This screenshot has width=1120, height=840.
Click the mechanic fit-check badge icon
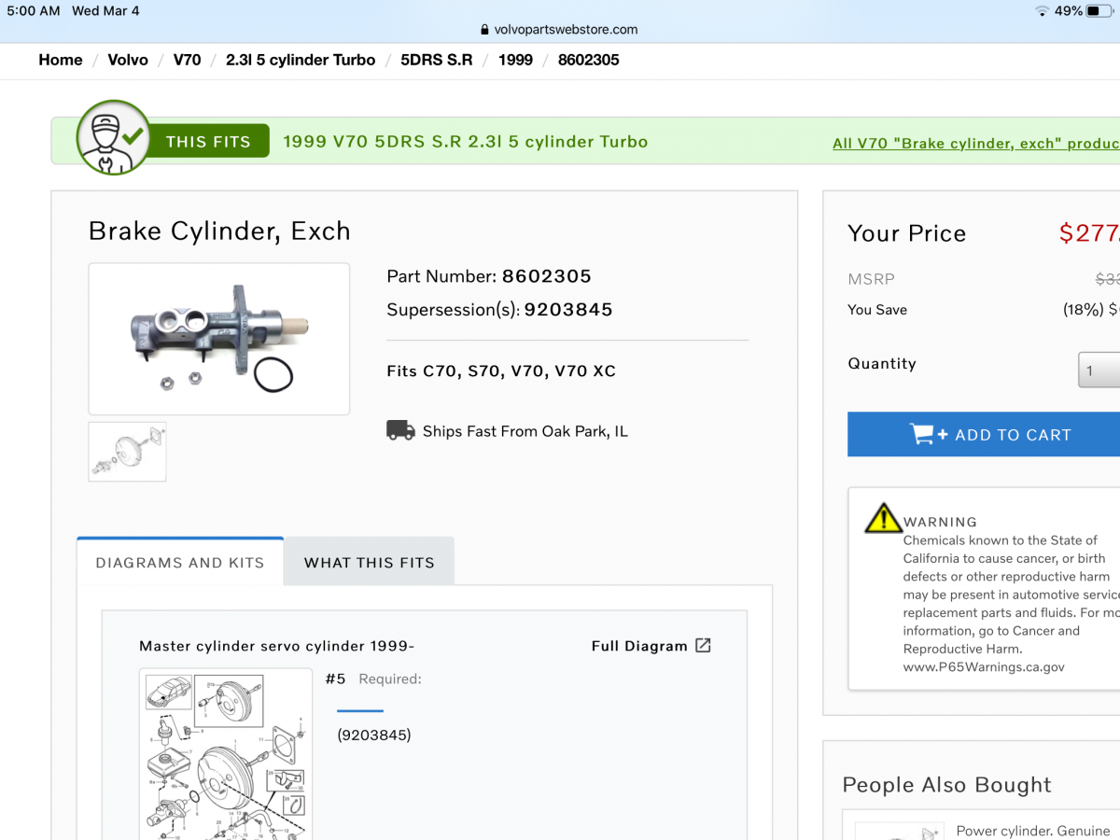pyautogui.click(x=111, y=139)
